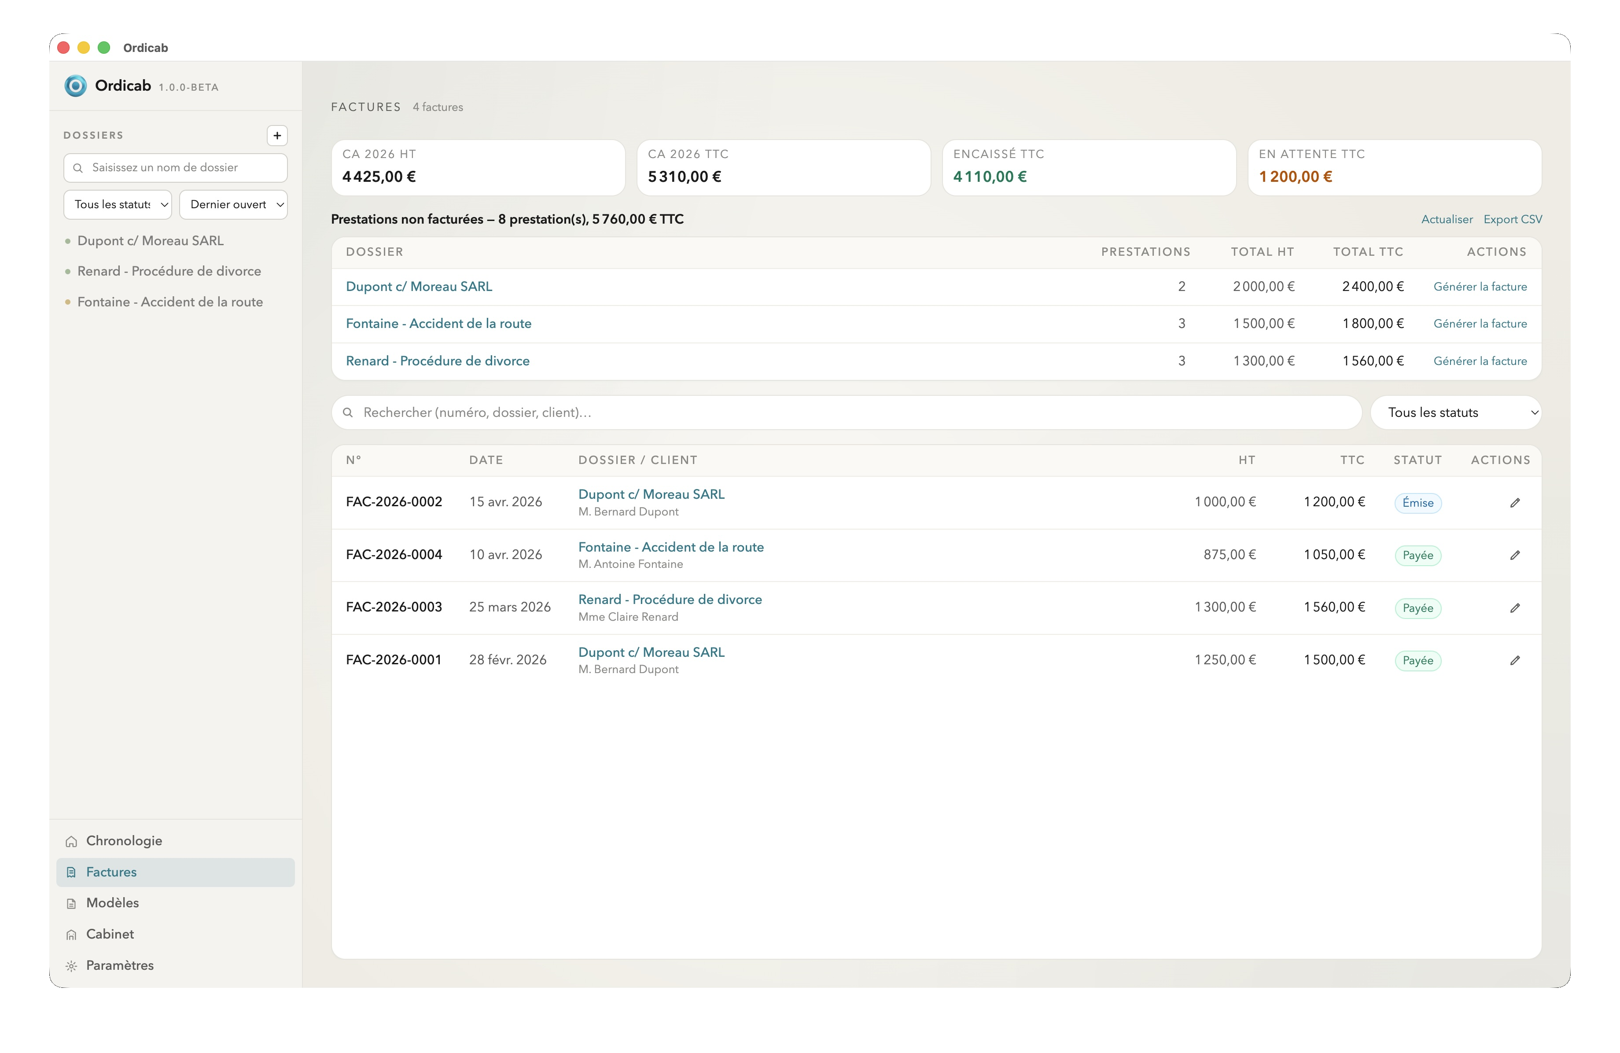
Task: Click the 'CA 2026 HT' summary card
Action: click(x=479, y=168)
